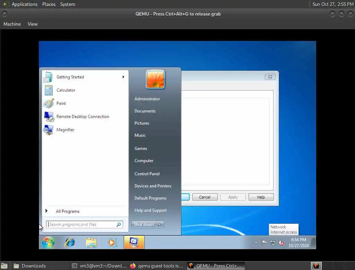
Task: Open Help and Support
Action: coord(150,210)
